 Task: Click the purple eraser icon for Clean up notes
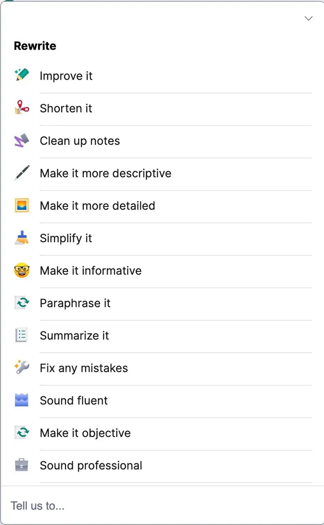point(22,140)
